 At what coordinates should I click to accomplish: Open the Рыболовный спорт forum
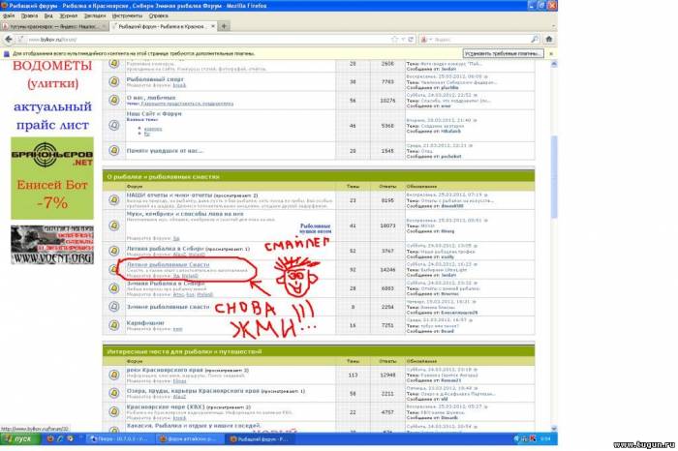click(155, 79)
